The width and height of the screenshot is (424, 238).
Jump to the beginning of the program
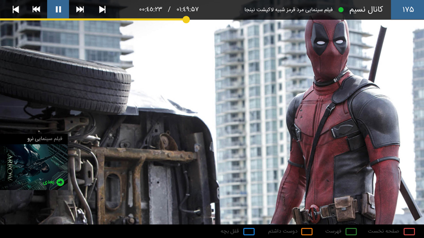pyautogui.click(x=16, y=10)
